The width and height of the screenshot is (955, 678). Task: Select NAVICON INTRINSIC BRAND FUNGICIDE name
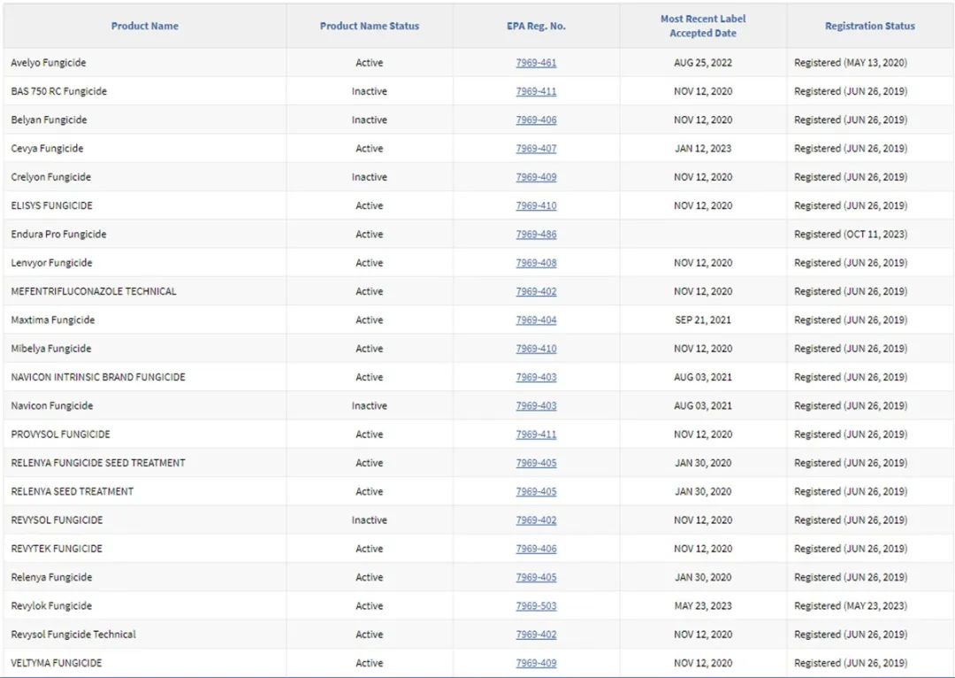tap(98, 377)
